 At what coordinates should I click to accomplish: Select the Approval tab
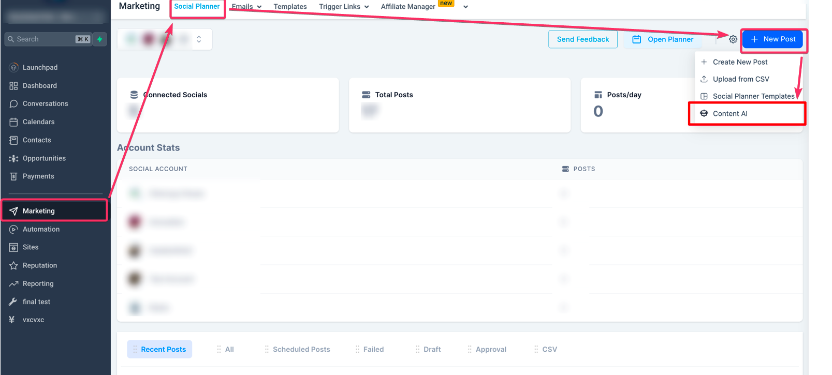(487, 349)
